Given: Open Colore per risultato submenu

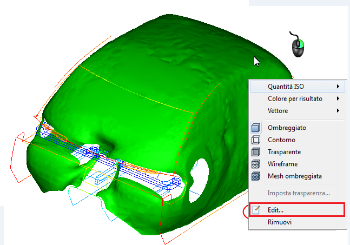Looking at the screenshot, I should tap(298, 98).
